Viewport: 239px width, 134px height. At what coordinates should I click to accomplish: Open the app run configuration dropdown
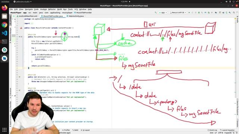[163, 13]
